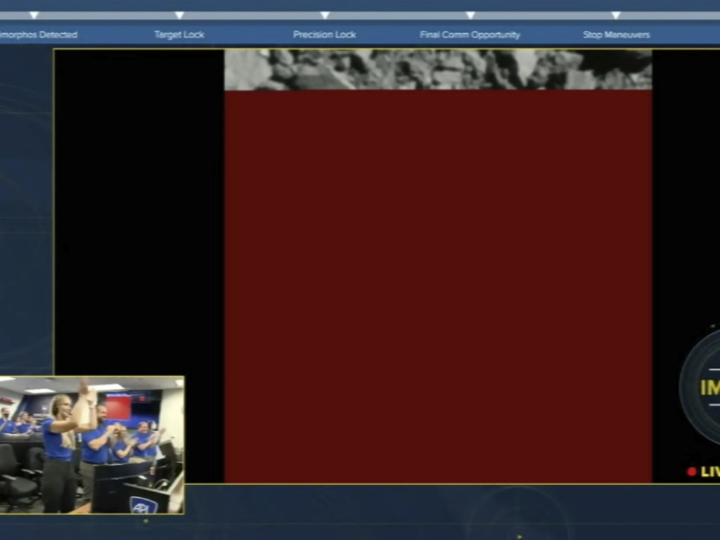Screen dimensions: 720x540
Task: Click the triangle marker above Precision Lock
Action: 325,15
